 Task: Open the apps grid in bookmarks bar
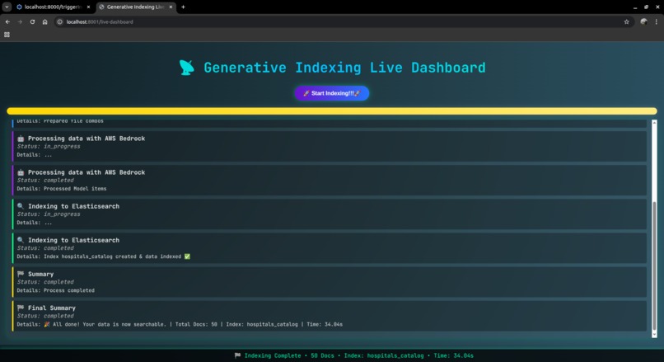click(7, 35)
